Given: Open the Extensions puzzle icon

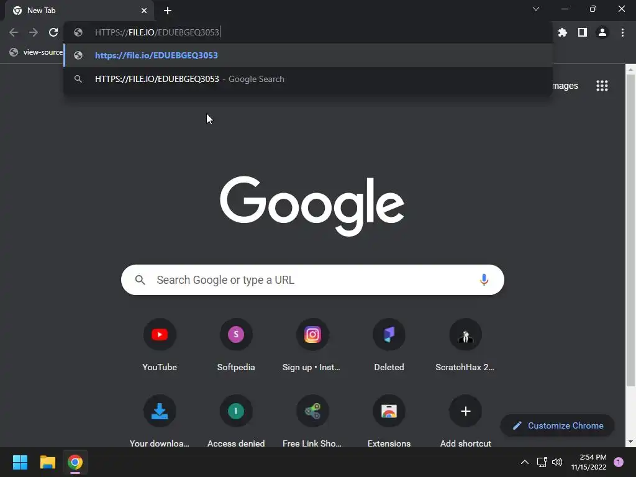Looking at the screenshot, I should coord(563,32).
